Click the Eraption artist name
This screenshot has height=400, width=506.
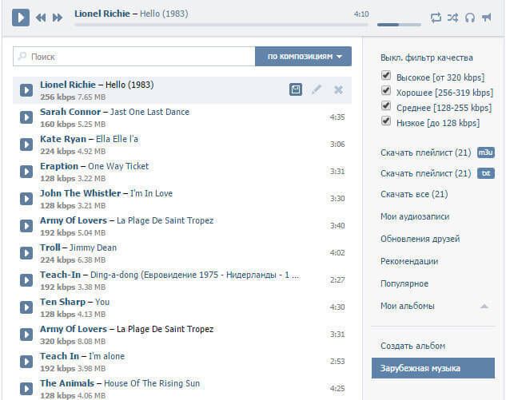pos(59,166)
